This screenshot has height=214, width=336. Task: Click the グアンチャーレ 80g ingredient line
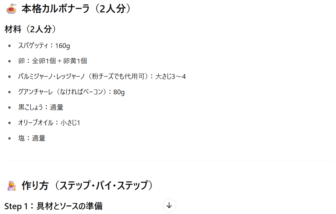[71, 92]
